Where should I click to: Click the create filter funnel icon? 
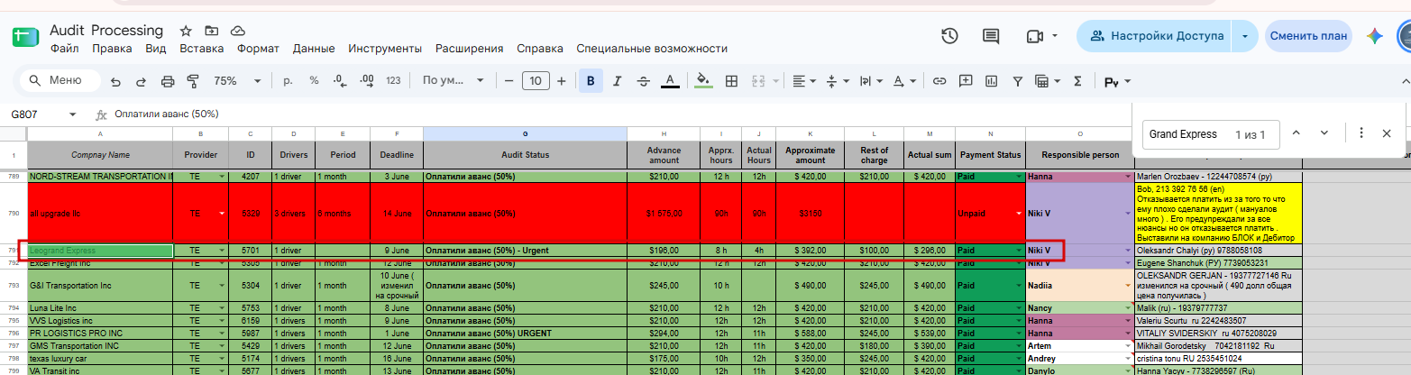coord(1017,81)
